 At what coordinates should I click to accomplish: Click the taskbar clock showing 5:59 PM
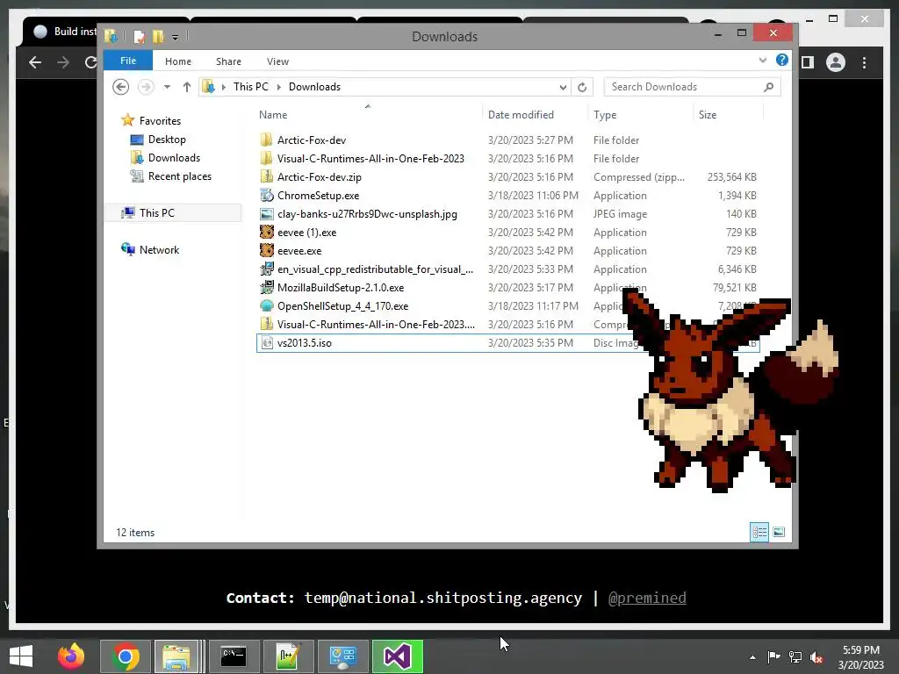(x=860, y=657)
